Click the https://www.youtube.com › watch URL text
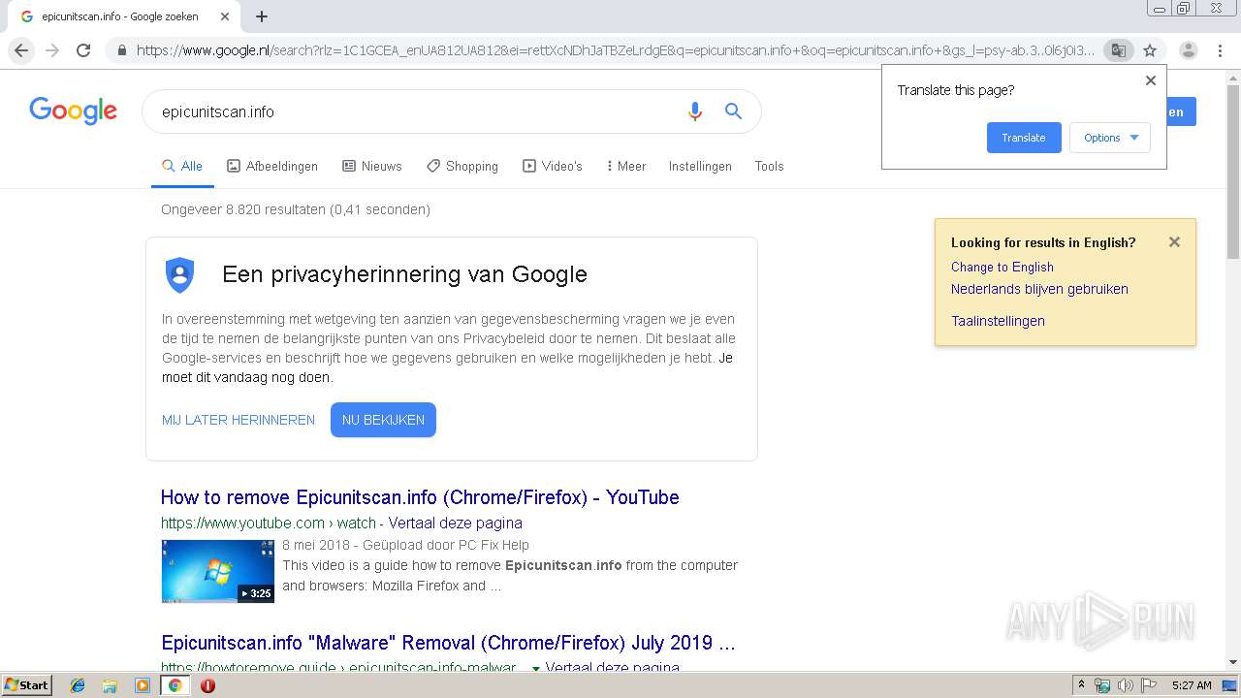The height and width of the screenshot is (698, 1241). 269,523
